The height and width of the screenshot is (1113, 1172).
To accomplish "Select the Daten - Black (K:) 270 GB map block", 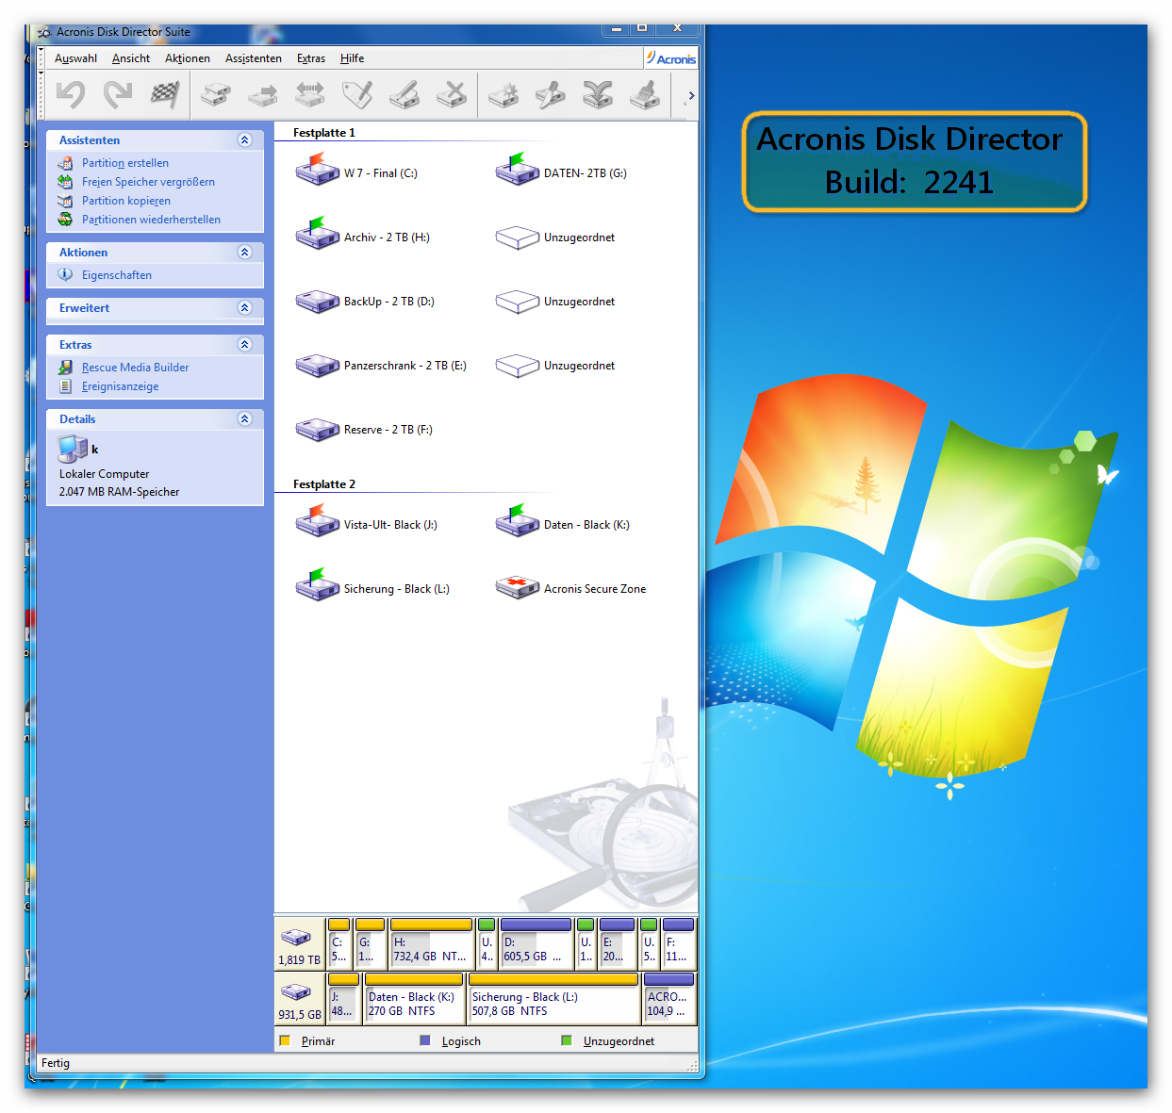I will (415, 998).
